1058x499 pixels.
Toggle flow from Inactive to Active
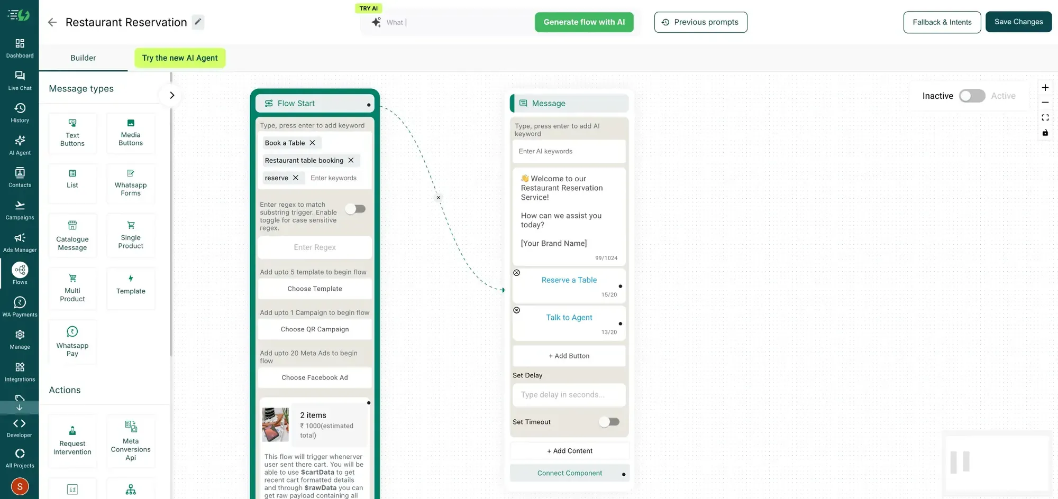click(x=972, y=96)
